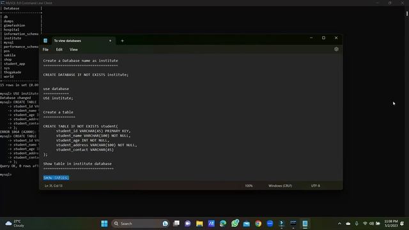Open Bing Chat icon in search box

click(165, 224)
